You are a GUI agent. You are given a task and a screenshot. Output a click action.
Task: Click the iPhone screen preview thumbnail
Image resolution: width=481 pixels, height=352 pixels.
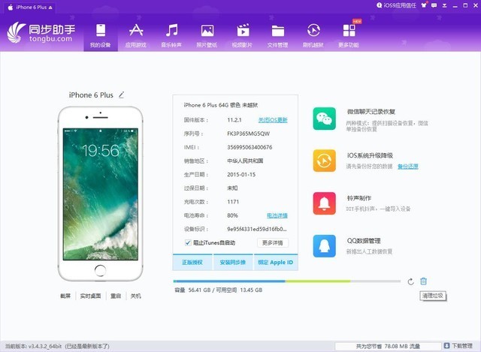tap(101, 194)
